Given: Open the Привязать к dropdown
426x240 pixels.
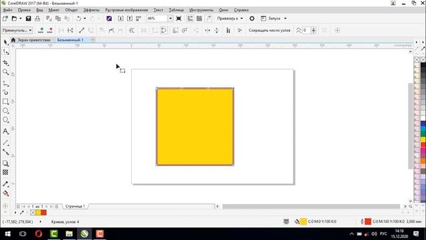Looking at the screenshot, I should [230, 19].
